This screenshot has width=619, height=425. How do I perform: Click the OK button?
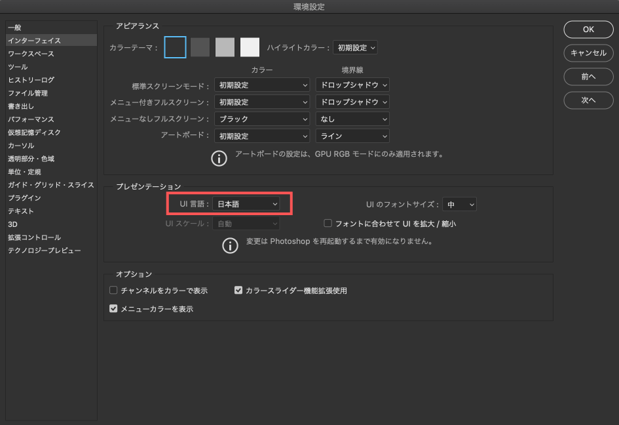click(x=588, y=30)
